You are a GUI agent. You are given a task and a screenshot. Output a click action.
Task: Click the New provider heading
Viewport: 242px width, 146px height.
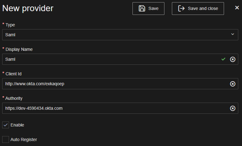28,8
